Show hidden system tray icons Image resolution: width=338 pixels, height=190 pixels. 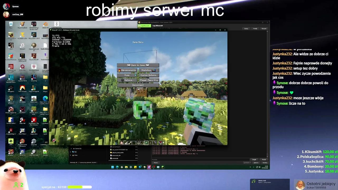point(250,167)
